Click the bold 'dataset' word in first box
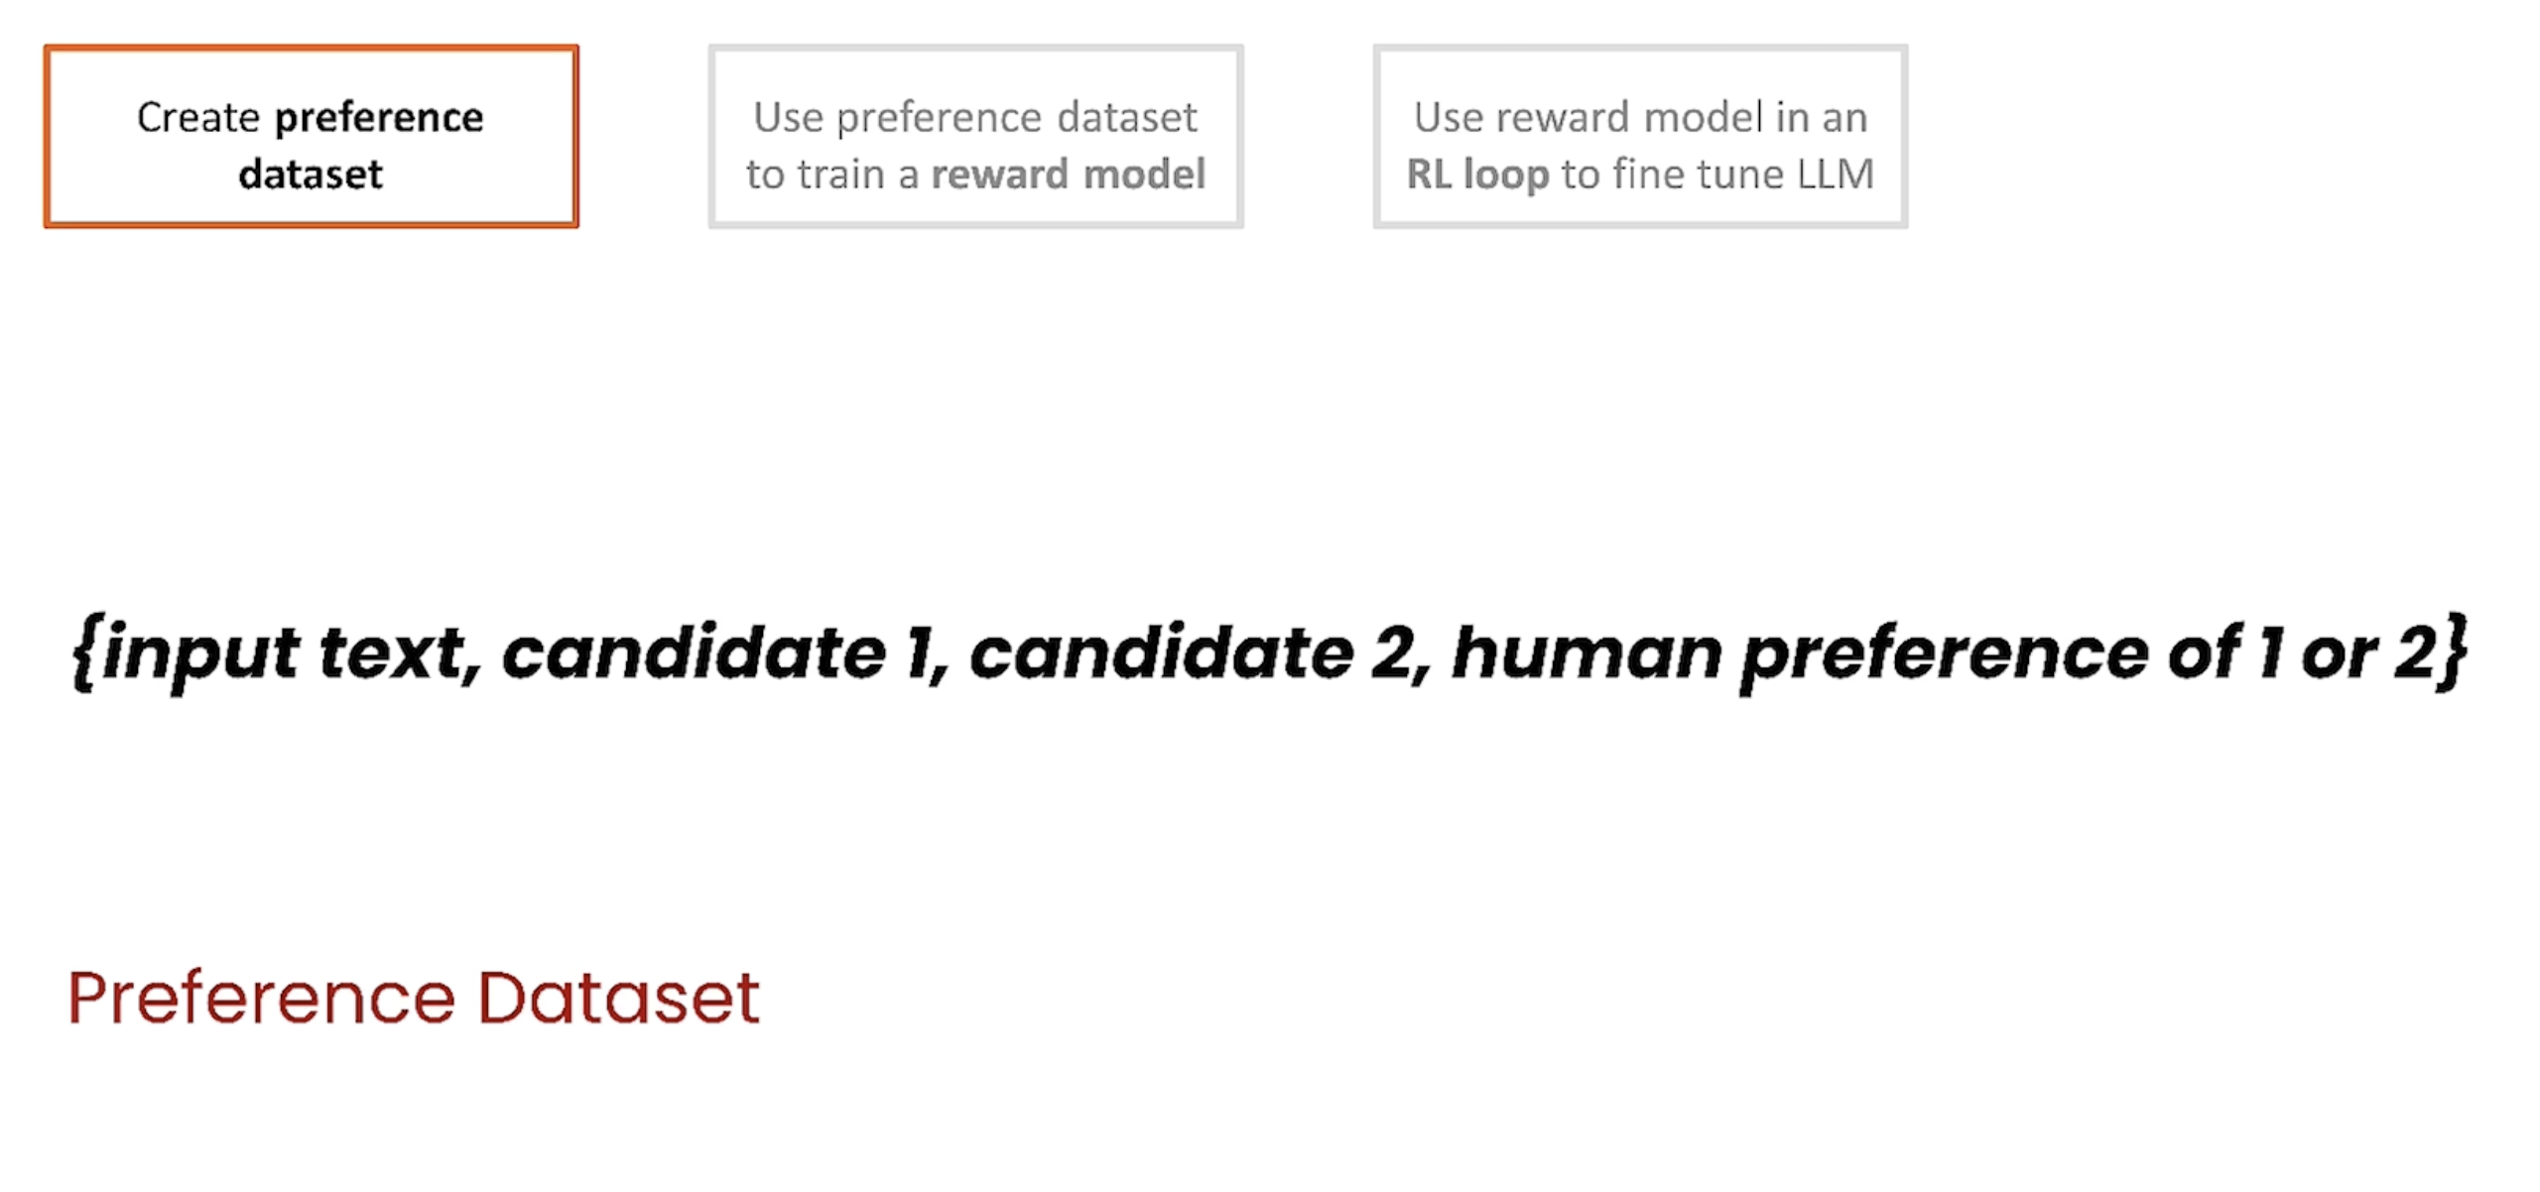This screenshot has width=2540, height=1192. pos(311,174)
